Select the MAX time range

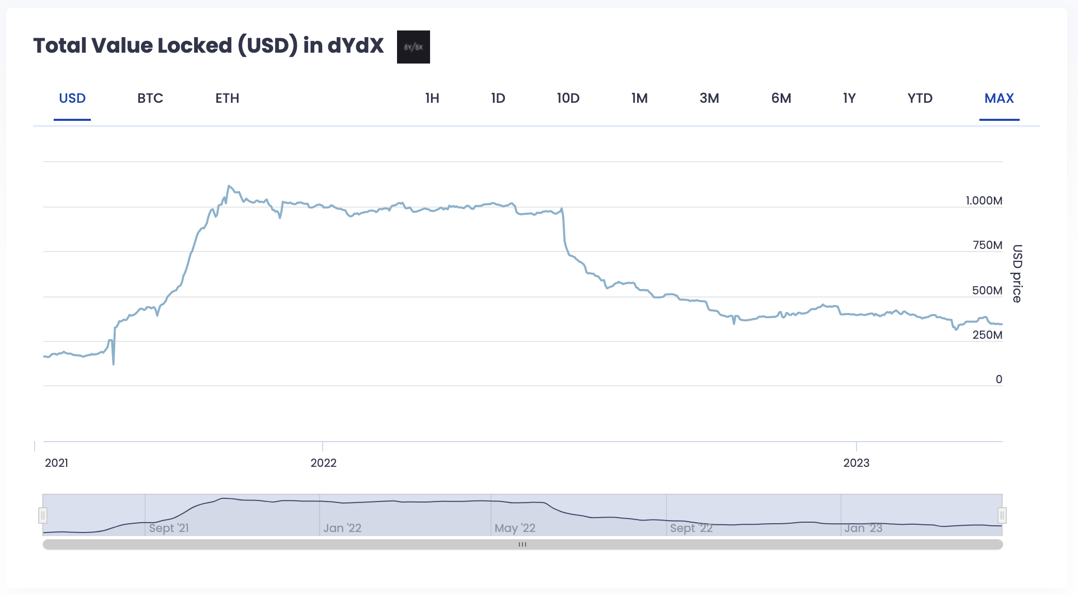(x=999, y=98)
